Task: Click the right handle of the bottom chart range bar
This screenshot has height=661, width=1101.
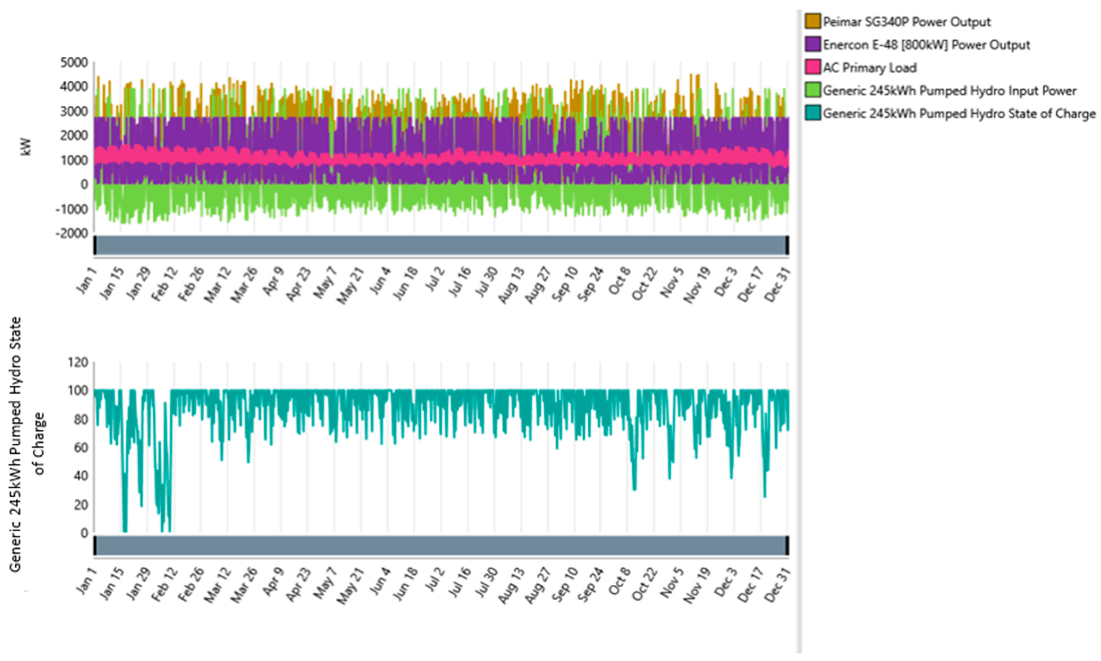Action: pos(787,546)
